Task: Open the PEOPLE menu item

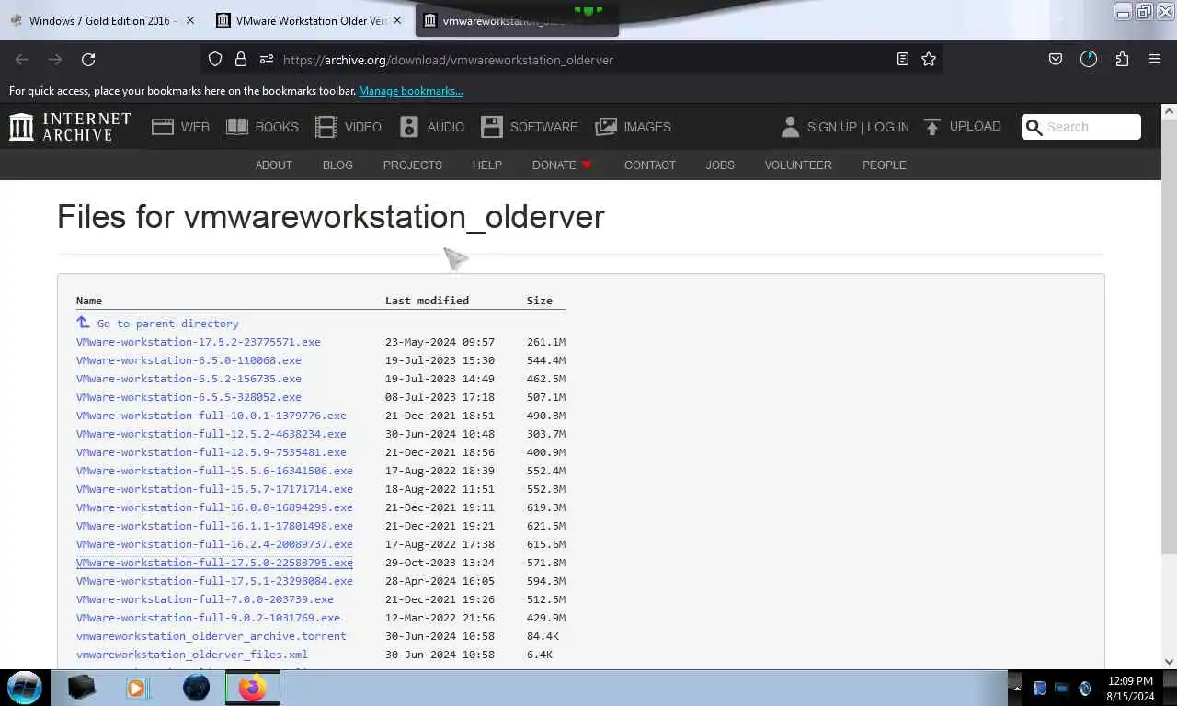Action: pos(885,165)
